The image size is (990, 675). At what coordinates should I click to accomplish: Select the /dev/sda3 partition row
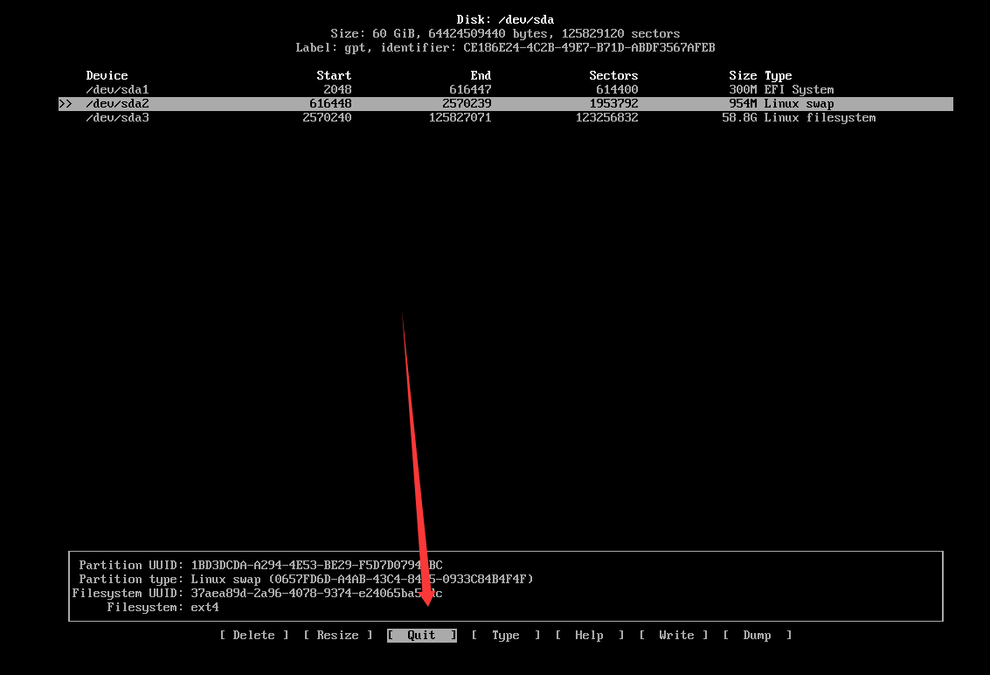click(x=118, y=118)
